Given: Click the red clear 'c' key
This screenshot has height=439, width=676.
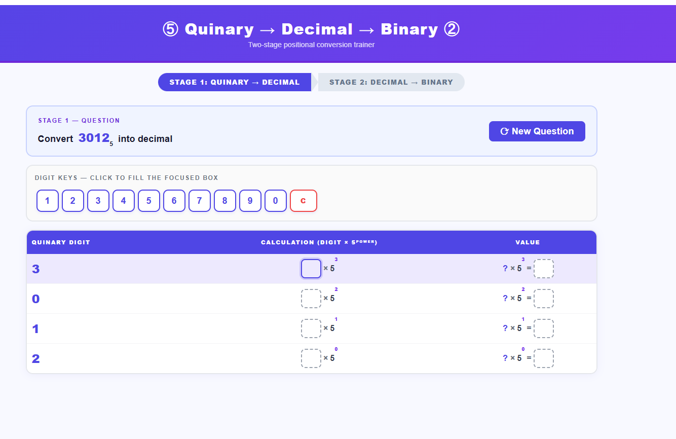Looking at the screenshot, I should click(303, 201).
